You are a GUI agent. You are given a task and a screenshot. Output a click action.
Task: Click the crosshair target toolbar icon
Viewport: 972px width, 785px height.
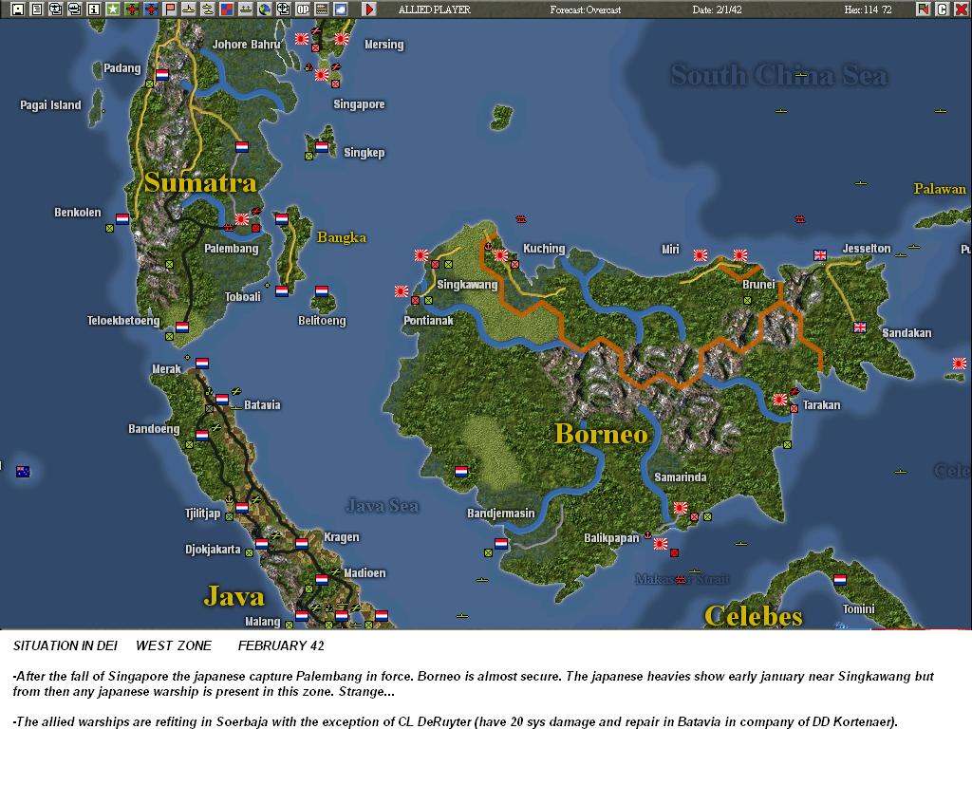[x=283, y=9]
